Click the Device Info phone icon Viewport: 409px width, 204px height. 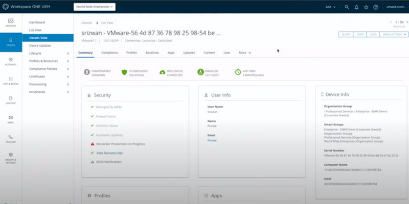(322, 94)
